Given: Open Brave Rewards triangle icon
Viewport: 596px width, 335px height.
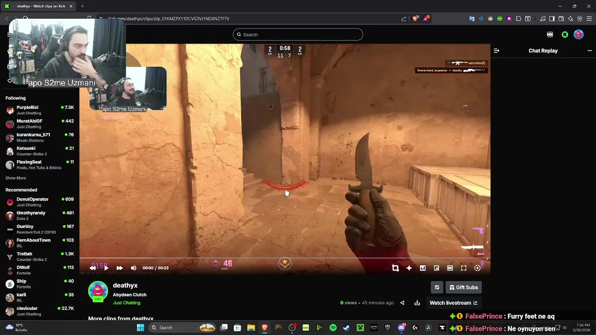Looking at the screenshot, I should 427,19.
